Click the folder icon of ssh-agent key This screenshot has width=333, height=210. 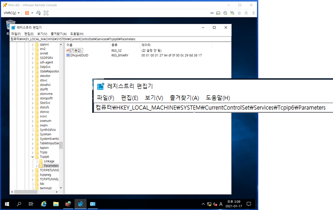(x=37, y=62)
